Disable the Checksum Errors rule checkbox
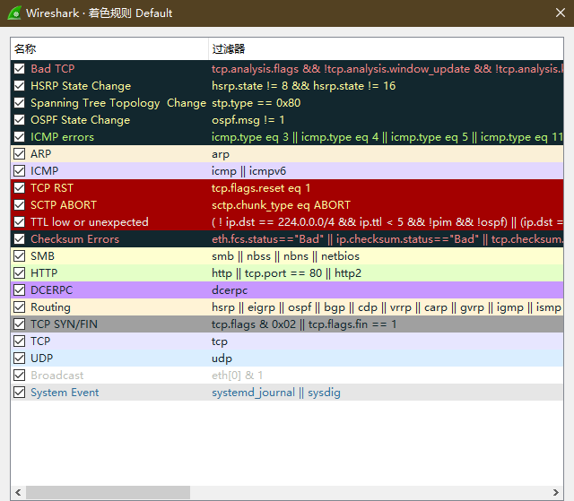The image size is (574, 501). coord(19,239)
